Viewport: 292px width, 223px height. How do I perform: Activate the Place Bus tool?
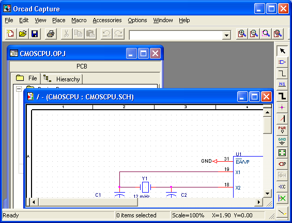[282, 96]
